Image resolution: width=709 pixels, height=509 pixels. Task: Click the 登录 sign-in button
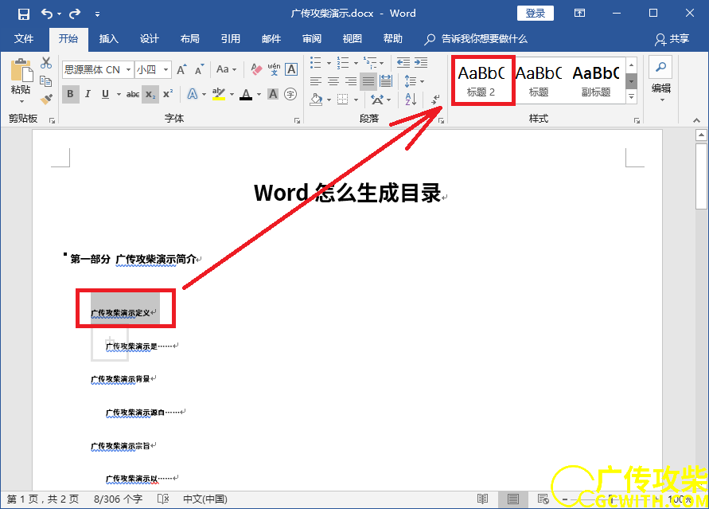[x=536, y=13]
